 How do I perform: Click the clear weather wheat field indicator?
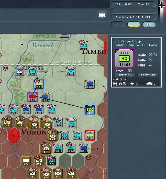pyautogui.click(x=134, y=24)
